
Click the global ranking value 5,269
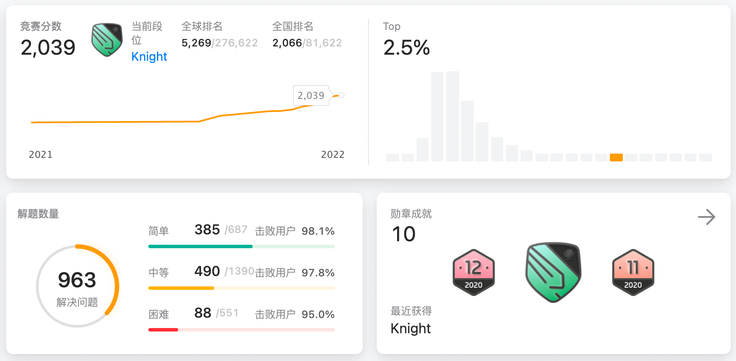(x=196, y=43)
